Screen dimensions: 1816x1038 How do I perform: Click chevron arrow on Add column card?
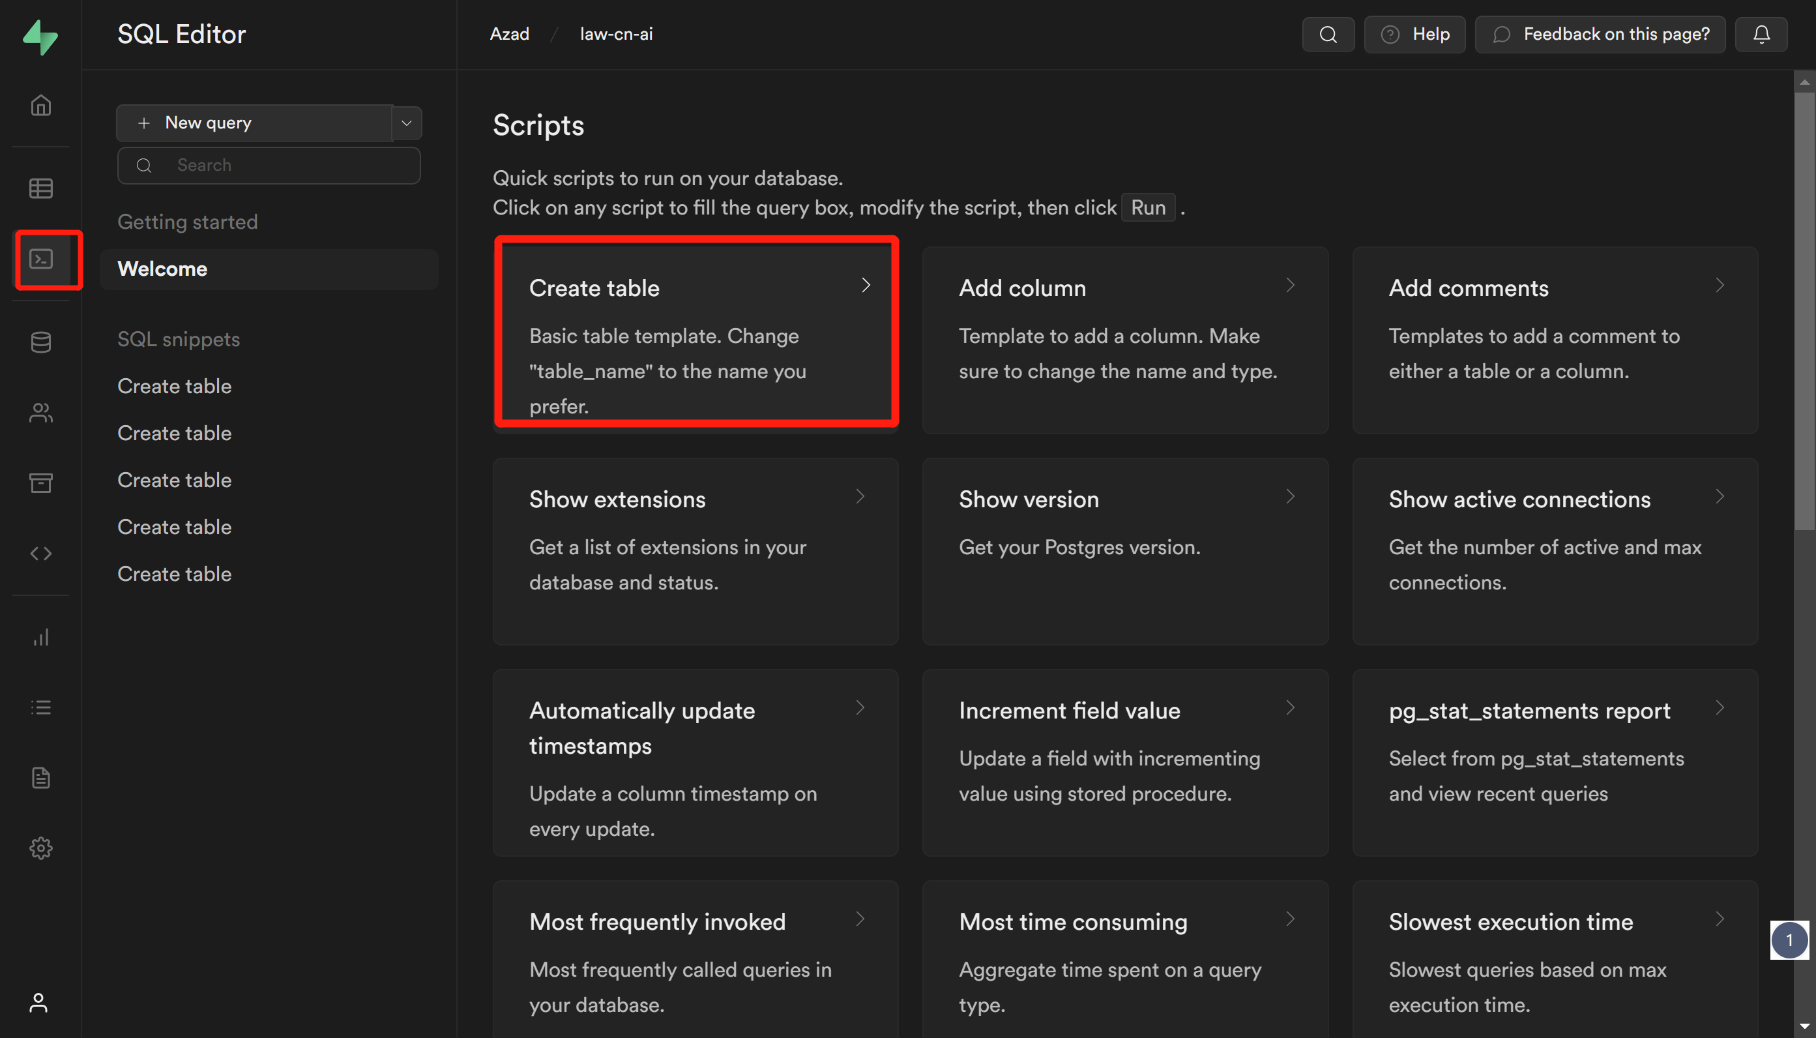(1290, 285)
